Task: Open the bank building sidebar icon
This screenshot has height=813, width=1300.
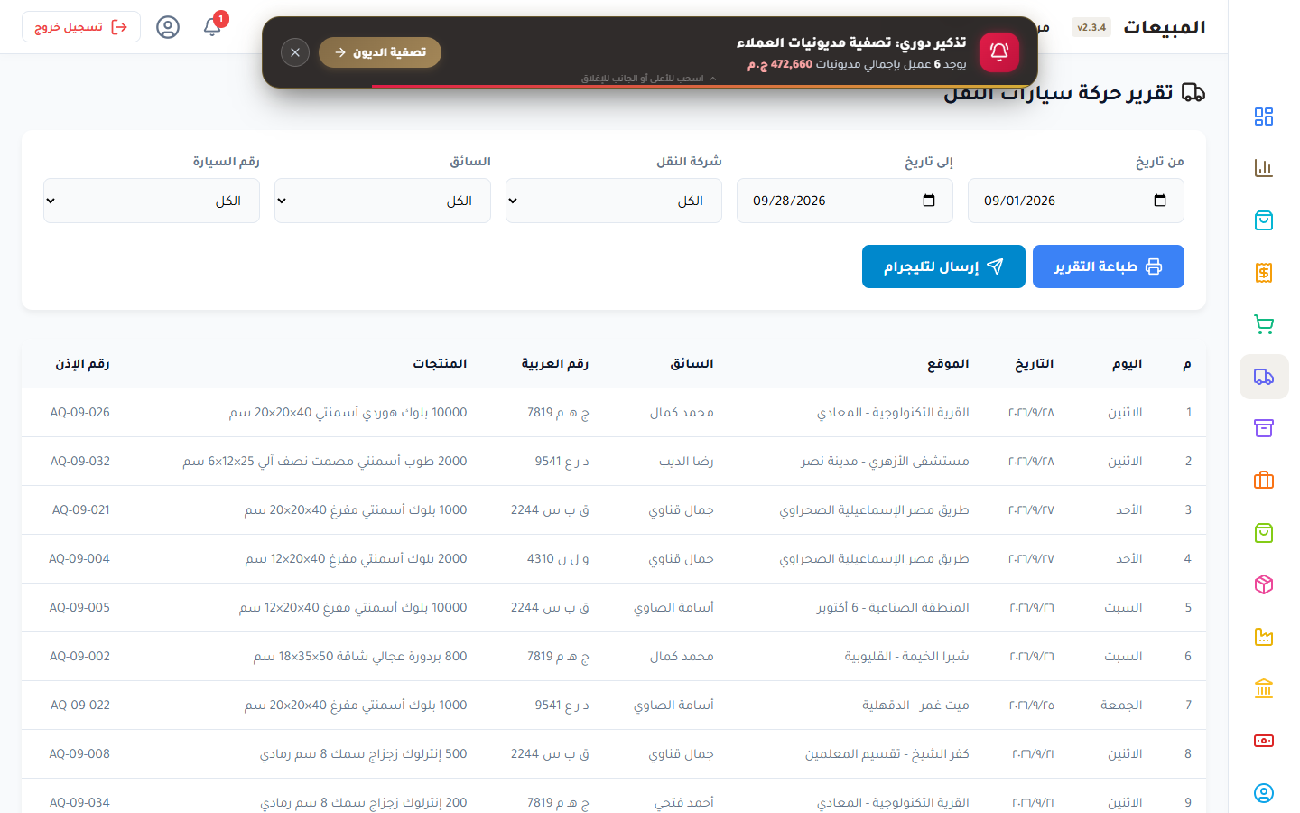Action: (1264, 688)
